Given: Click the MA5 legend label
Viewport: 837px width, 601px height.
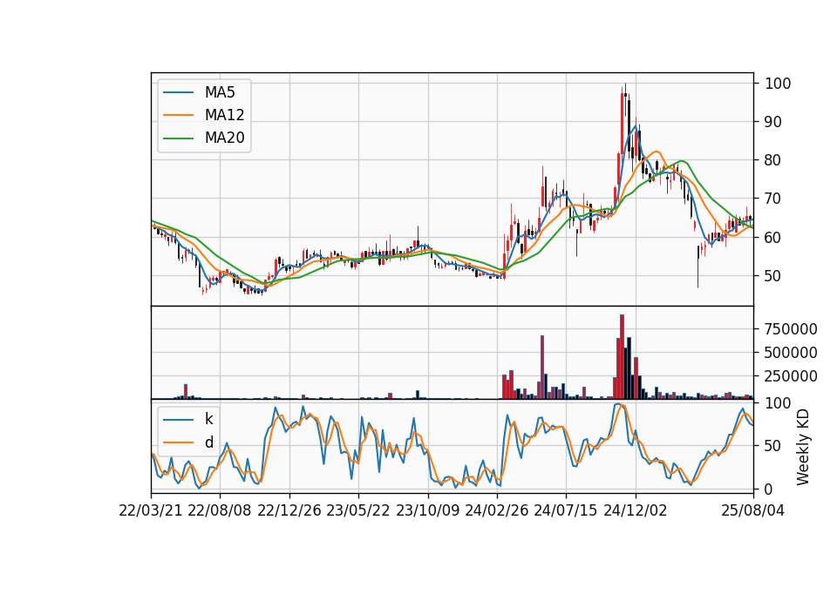Looking at the screenshot, I should (220, 92).
